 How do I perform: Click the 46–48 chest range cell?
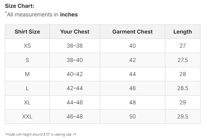coord(75,116)
